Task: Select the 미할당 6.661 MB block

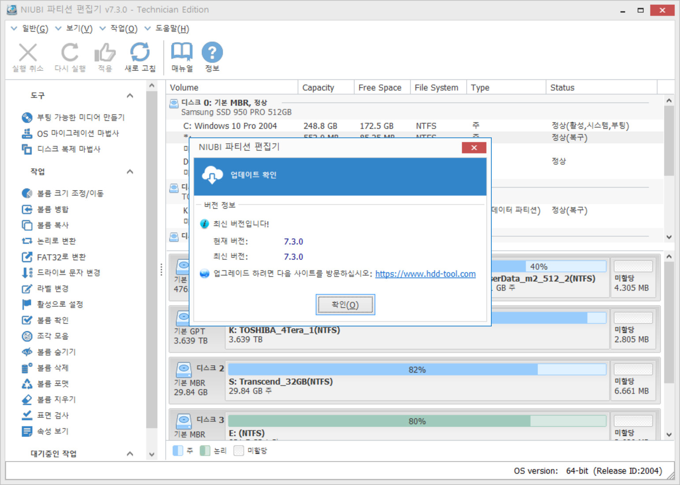Action: pyautogui.click(x=633, y=381)
